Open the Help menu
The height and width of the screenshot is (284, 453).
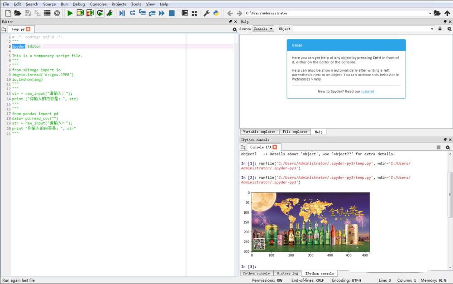pyautogui.click(x=164, y=4)
